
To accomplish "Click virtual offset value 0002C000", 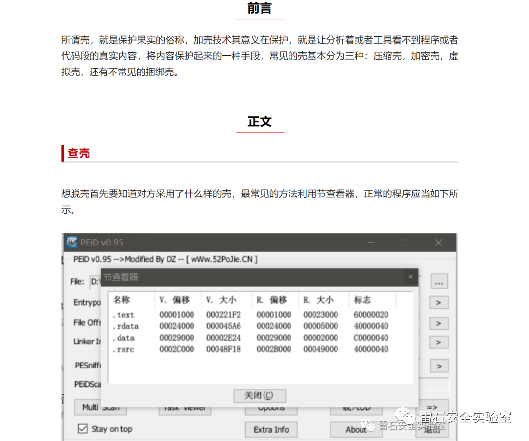I will tap(177, 349).
